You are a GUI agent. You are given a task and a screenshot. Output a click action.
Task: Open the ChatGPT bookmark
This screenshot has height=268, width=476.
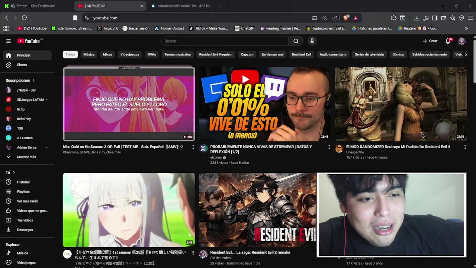245,28
